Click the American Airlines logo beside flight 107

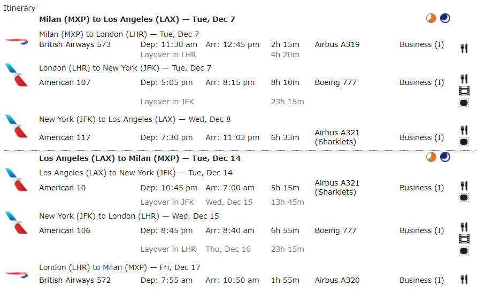point(16,75)
